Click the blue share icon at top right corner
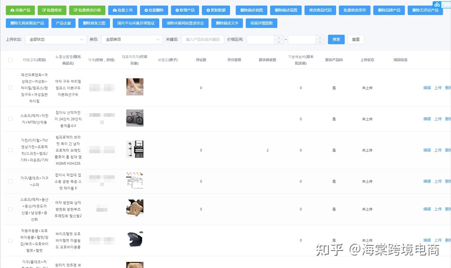The width and height of the screenshot is (451, 268). (x=437, y=4)
